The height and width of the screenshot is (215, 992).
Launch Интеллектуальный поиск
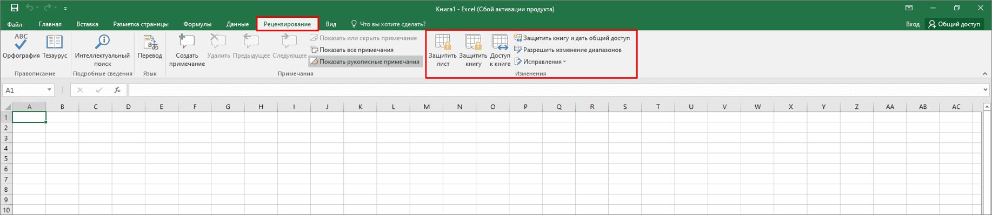(x=102, y=51)
